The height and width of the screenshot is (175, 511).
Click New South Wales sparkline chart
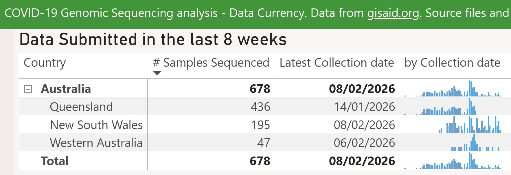(x=470, y=125)
